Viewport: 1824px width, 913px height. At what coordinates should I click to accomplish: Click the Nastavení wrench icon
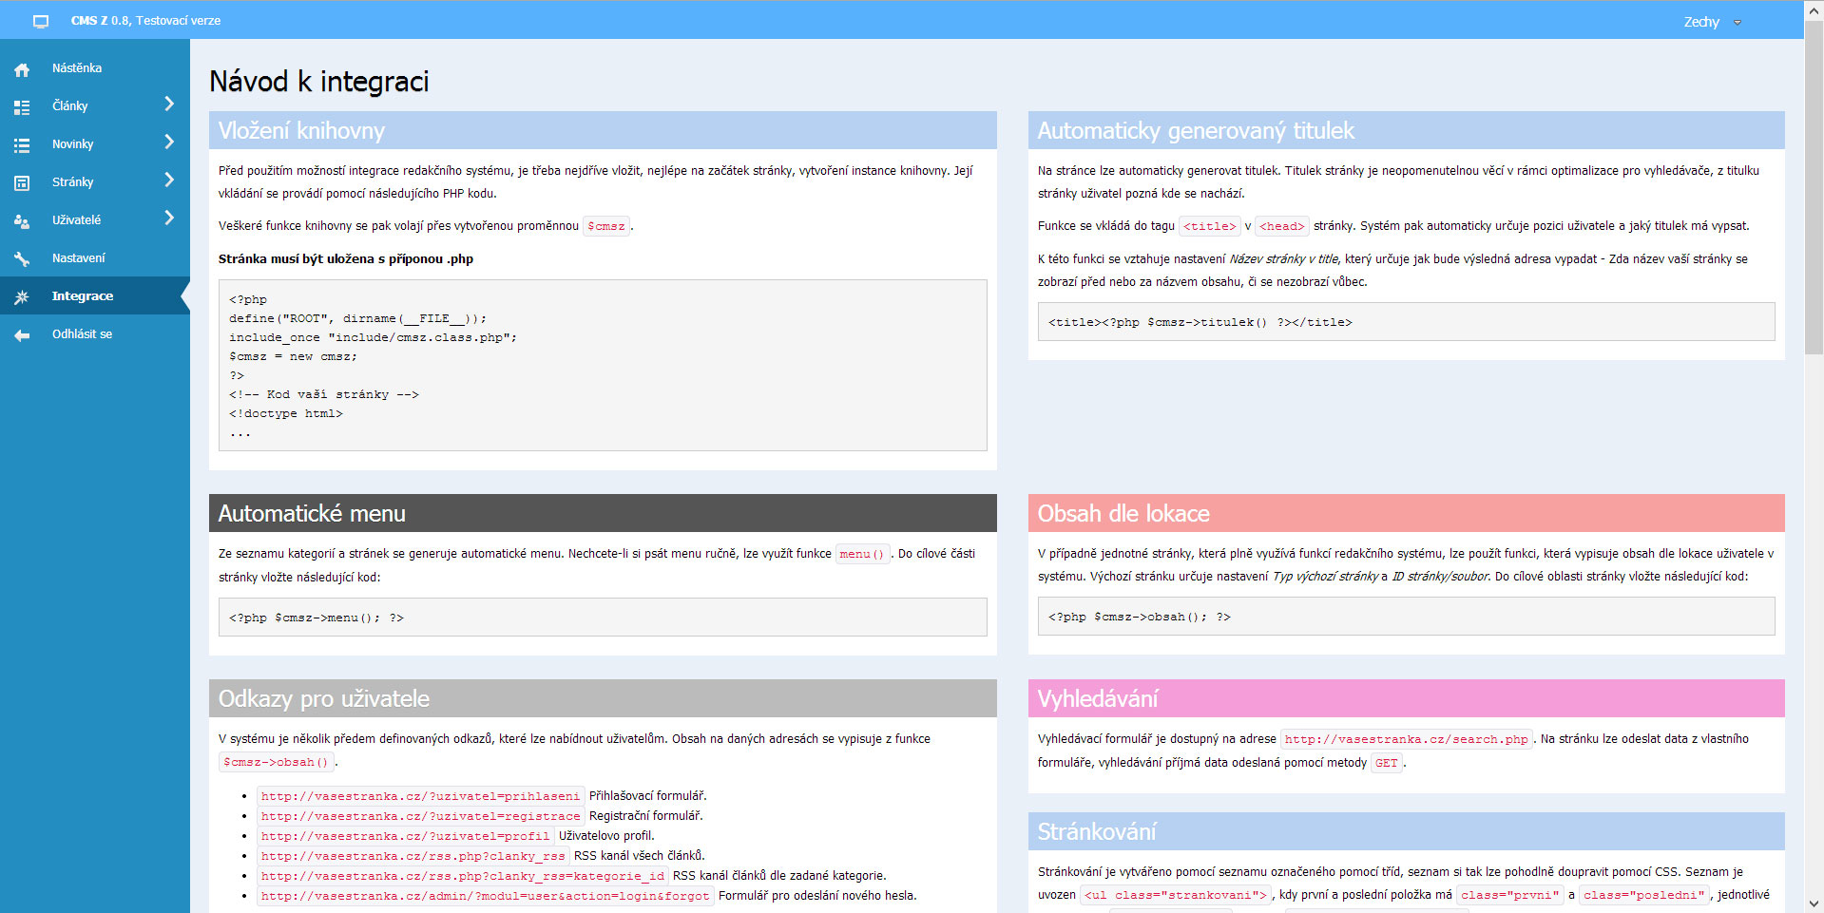point(22,259)
